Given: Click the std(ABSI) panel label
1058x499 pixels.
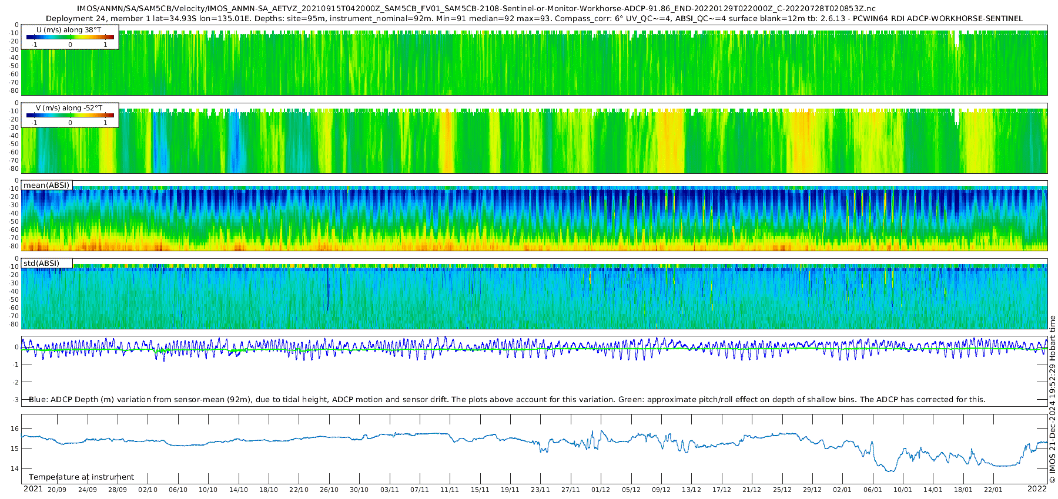Looking at the screenshot, I should [x=41, y=264].
